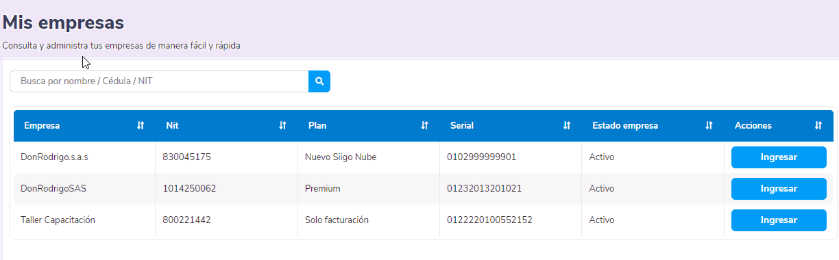This screenshot has height=260, width=839.
Task: Click the magnifying glass search button
Action: (x=319, y=81)
